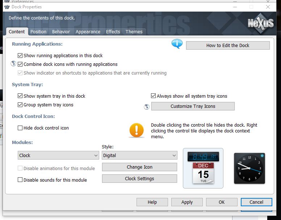The height and width of the screenshot is (220, 281).
Task: Select the digital clock calendar preview
Action: tap(203, 168)
